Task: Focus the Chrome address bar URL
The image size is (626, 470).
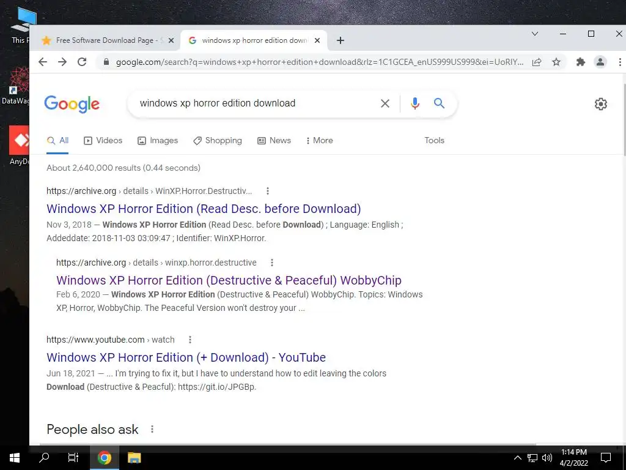Action: pos(319,62)
